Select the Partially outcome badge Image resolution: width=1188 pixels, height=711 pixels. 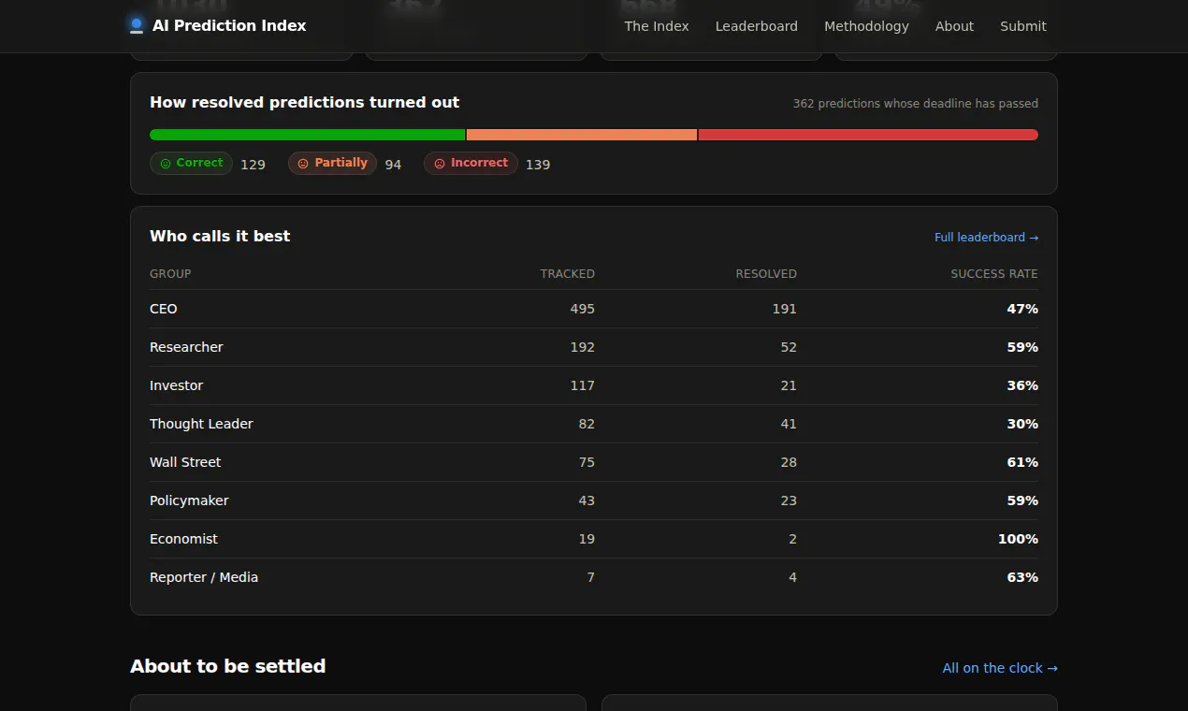click(x=332, y=164)
